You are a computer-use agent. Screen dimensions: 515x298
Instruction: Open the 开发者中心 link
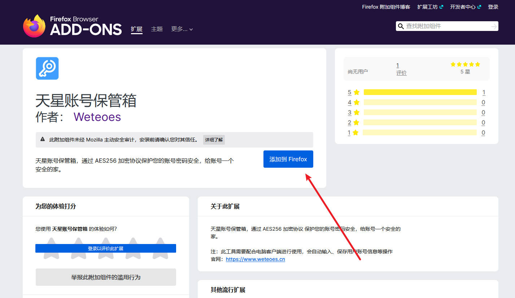[466, 7]
